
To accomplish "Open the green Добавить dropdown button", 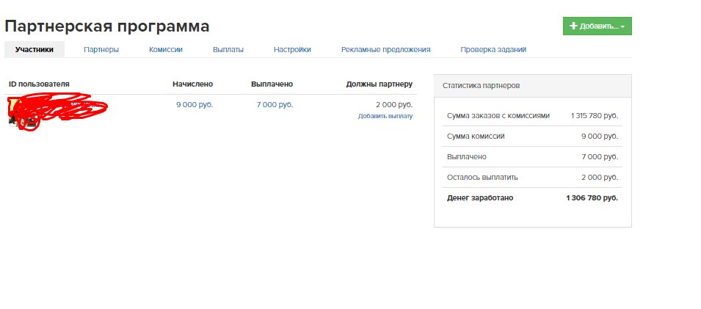I will [x=597, y=26].
